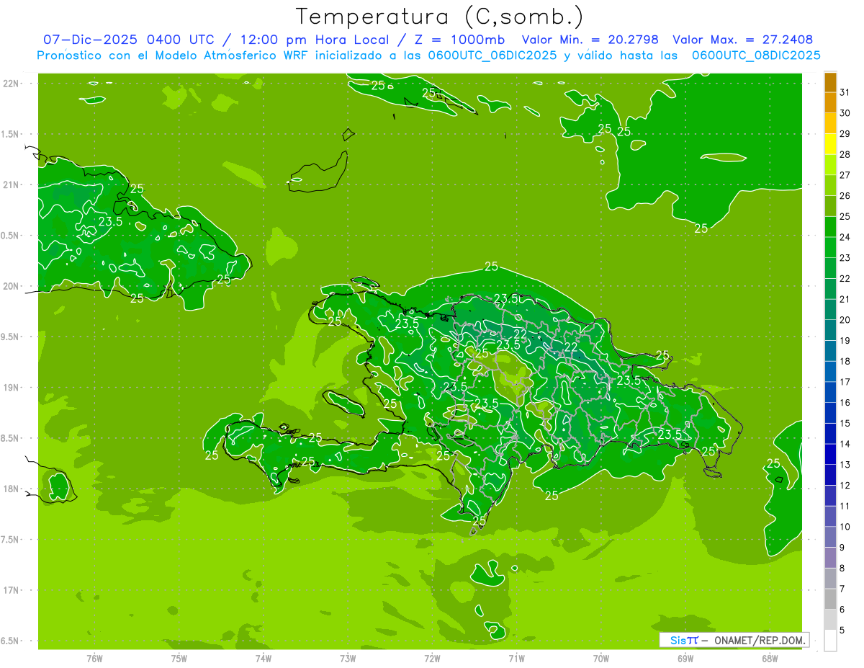The height and width of the screenshot is (668, 864).
Task: Click the "71W" longitude axis label
Action: pos(516,659)
